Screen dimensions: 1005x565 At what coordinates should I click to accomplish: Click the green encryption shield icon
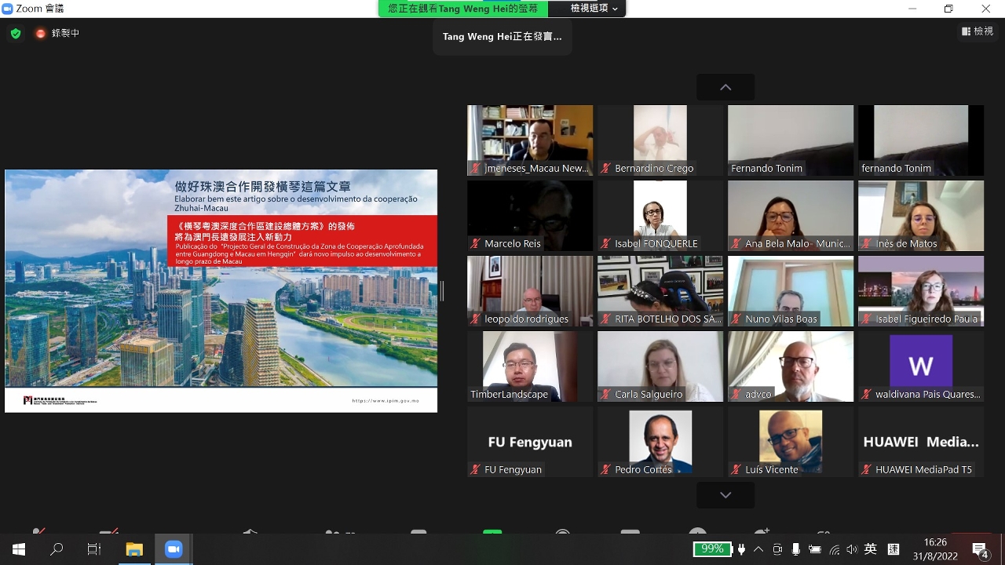pyautogui.click(x=15, y=34)
